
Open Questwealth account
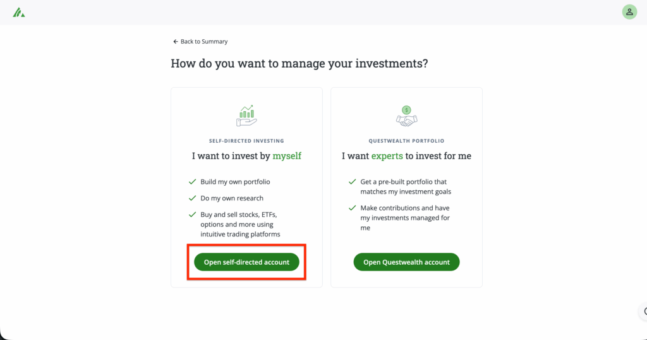point(406,262)
